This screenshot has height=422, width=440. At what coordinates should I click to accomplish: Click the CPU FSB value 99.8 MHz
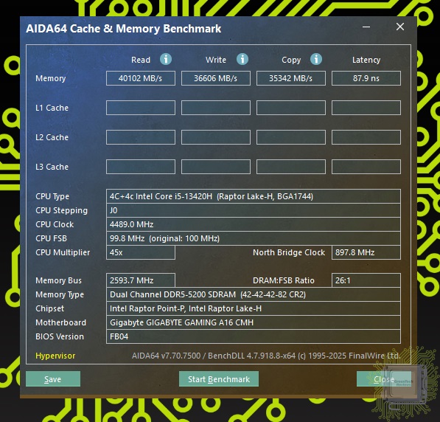(254, 238)
